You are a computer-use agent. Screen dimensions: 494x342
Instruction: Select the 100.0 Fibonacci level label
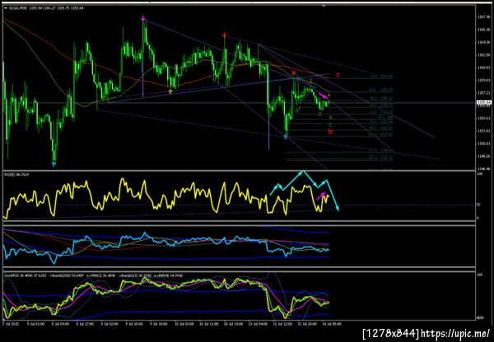pos(381,135)
